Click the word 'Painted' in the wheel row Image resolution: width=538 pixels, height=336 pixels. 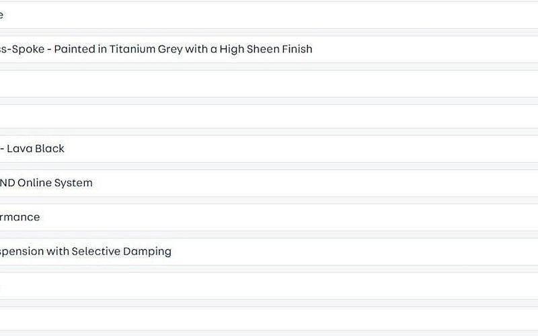[73, 49]
